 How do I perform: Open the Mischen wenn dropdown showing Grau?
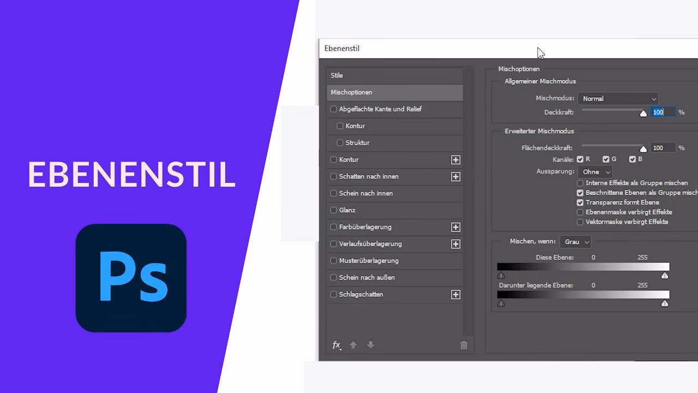(576, 242)
